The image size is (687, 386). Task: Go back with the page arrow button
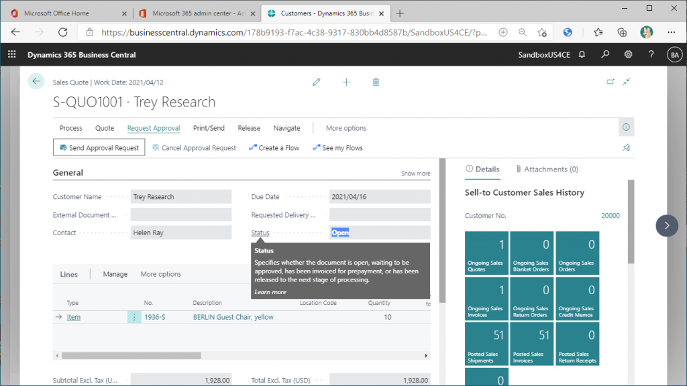point(36,81)
